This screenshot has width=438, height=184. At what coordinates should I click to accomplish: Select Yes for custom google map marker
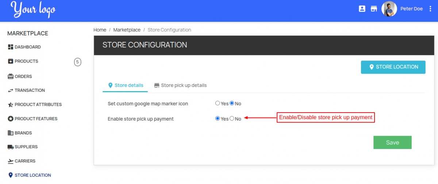pyautogui.click(x=218, y=103)
